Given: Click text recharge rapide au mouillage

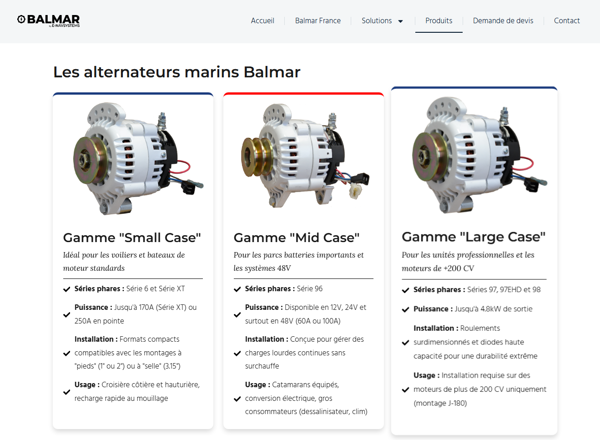Looking at the screenshot, I should coord(121,398).
